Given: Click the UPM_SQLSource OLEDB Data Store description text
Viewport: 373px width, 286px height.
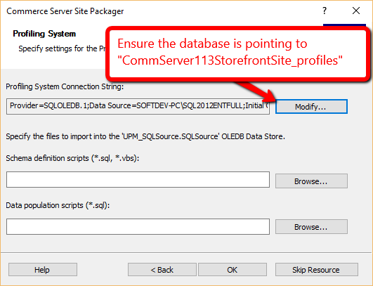Looking at the screenshot, I should [x=145, y=136].
